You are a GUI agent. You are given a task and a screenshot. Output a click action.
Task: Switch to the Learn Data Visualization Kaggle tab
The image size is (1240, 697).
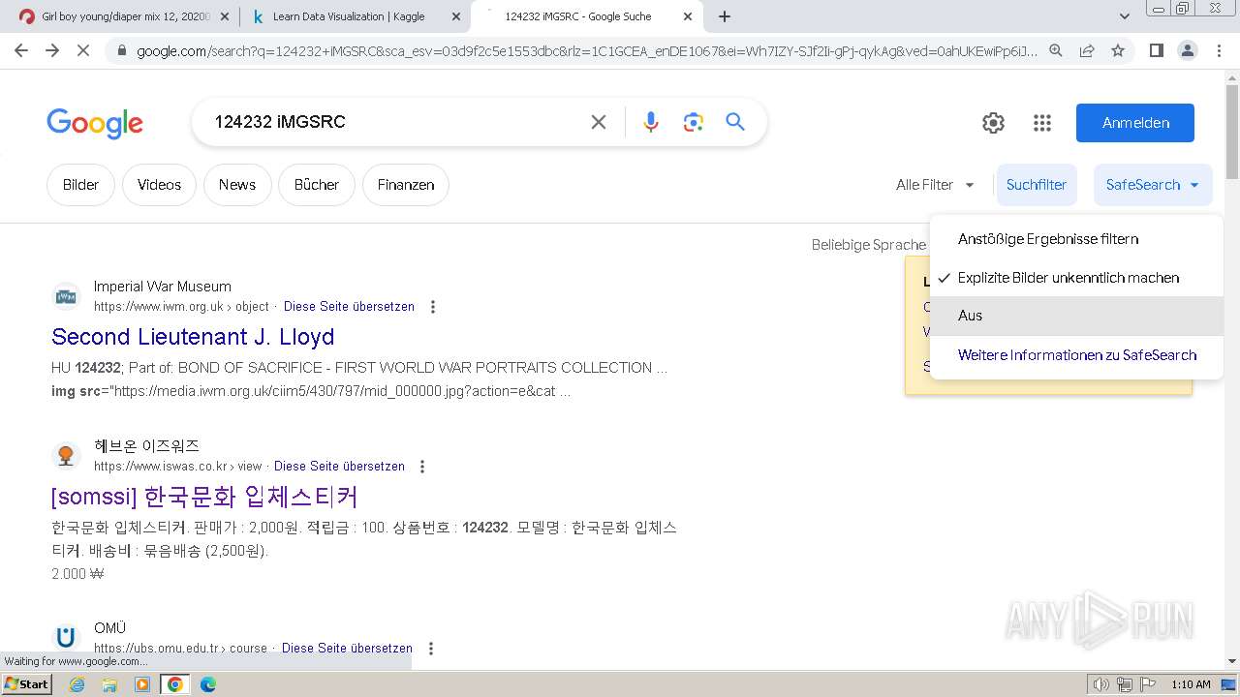[354, 16]
